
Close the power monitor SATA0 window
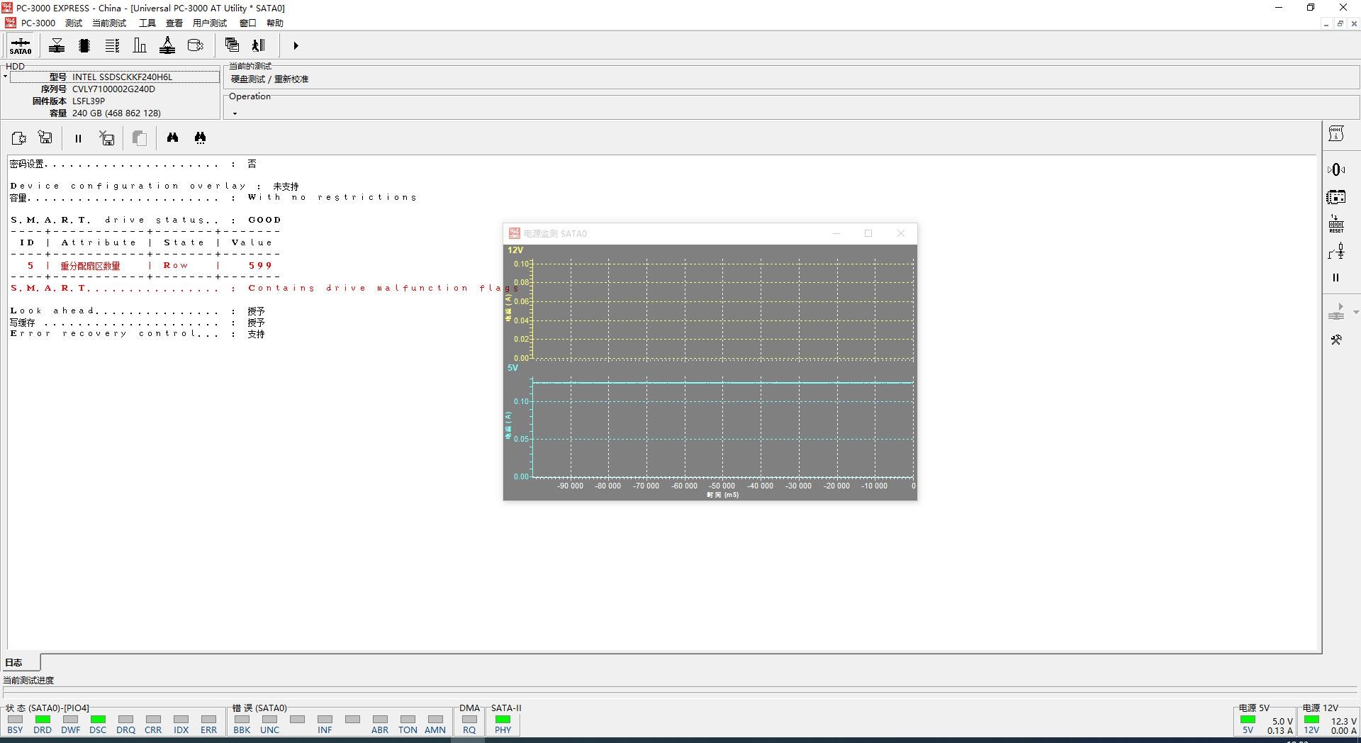pos(901,233)
